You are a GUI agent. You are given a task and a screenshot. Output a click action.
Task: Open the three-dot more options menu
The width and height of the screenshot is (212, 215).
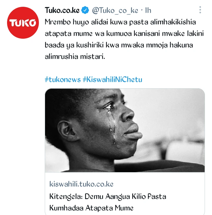200,10
